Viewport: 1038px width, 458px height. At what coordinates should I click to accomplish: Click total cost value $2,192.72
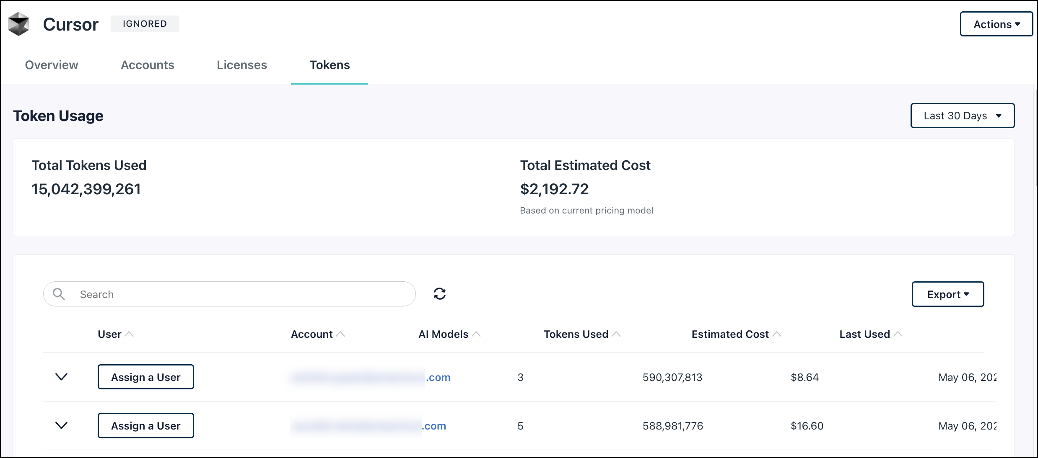click(555, 189)
